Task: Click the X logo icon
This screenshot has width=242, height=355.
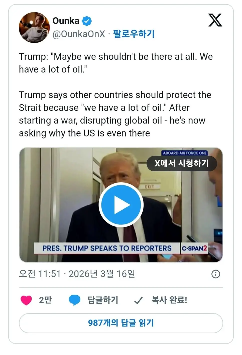Action: coord(215,20)
